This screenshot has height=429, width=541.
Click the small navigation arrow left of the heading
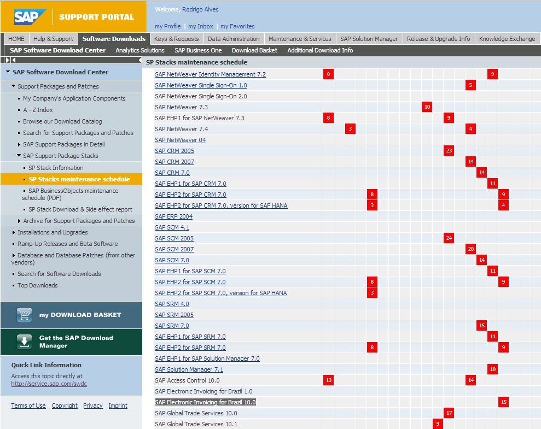pos(140,60)
